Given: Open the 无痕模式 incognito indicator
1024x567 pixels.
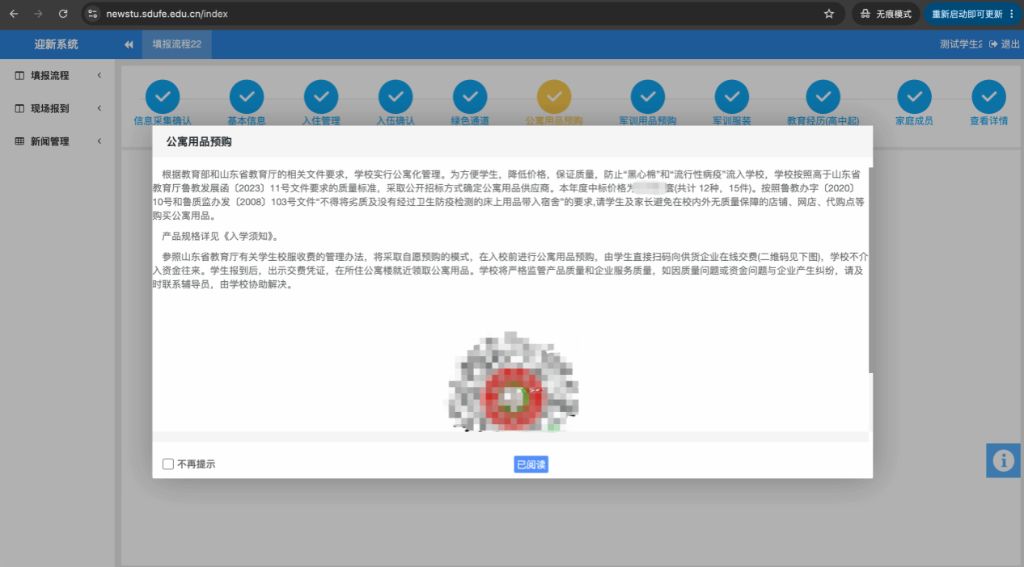Looking at the screenshot, I should point(886,14).
